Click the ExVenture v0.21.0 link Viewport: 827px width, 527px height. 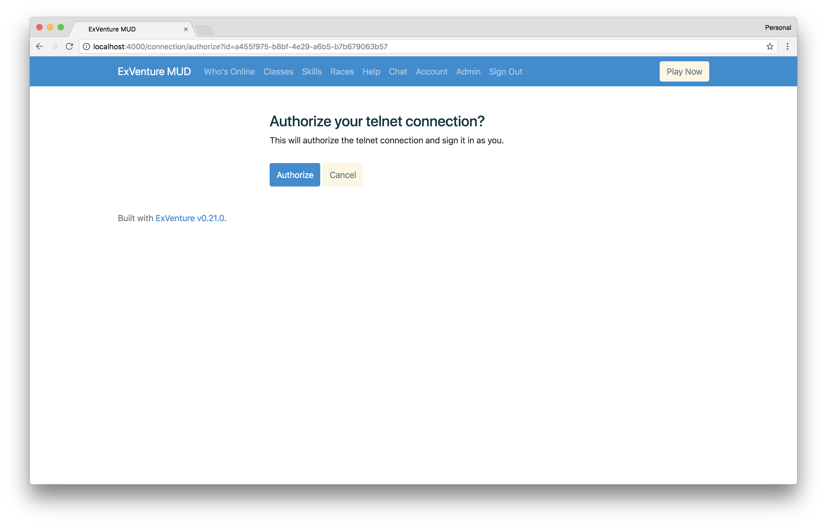point(189,218)
